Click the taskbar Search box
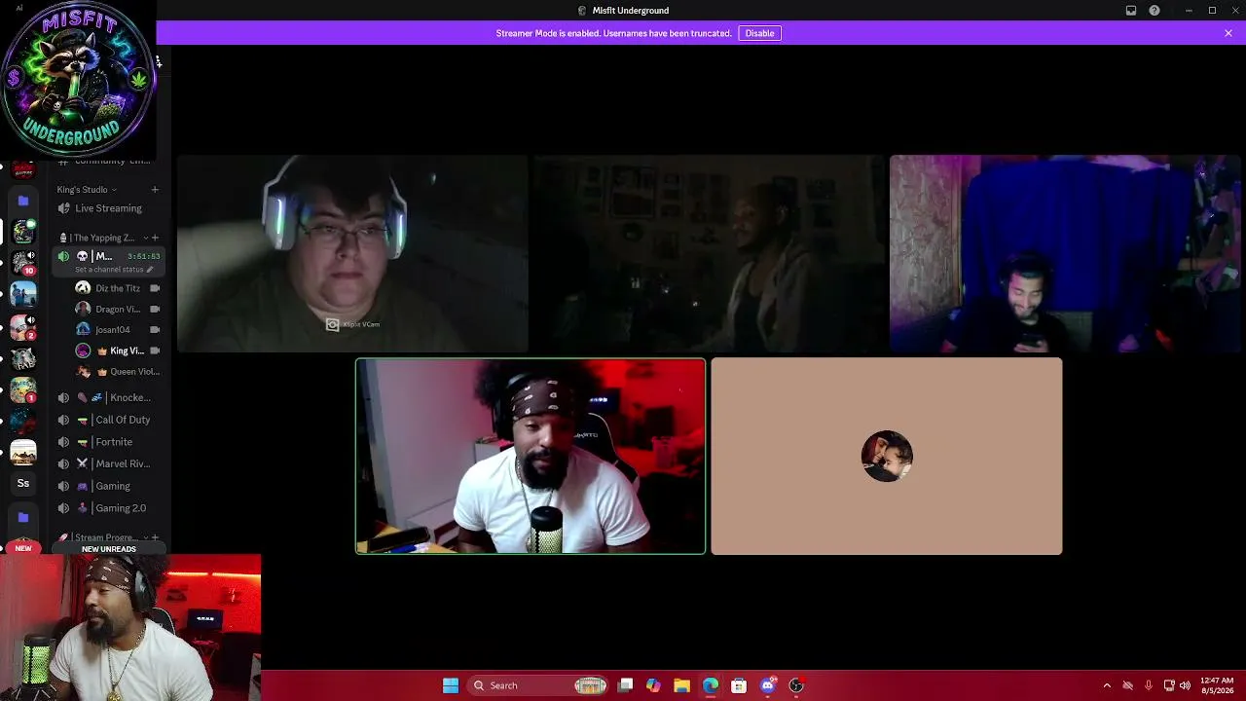This screenshot has height=701, width=1246. tap(538, 685)
